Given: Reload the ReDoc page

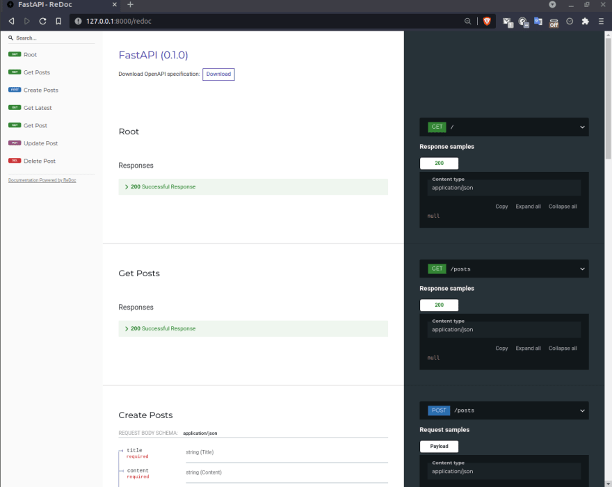Looking at the screenshot, I should coord(43,21).
